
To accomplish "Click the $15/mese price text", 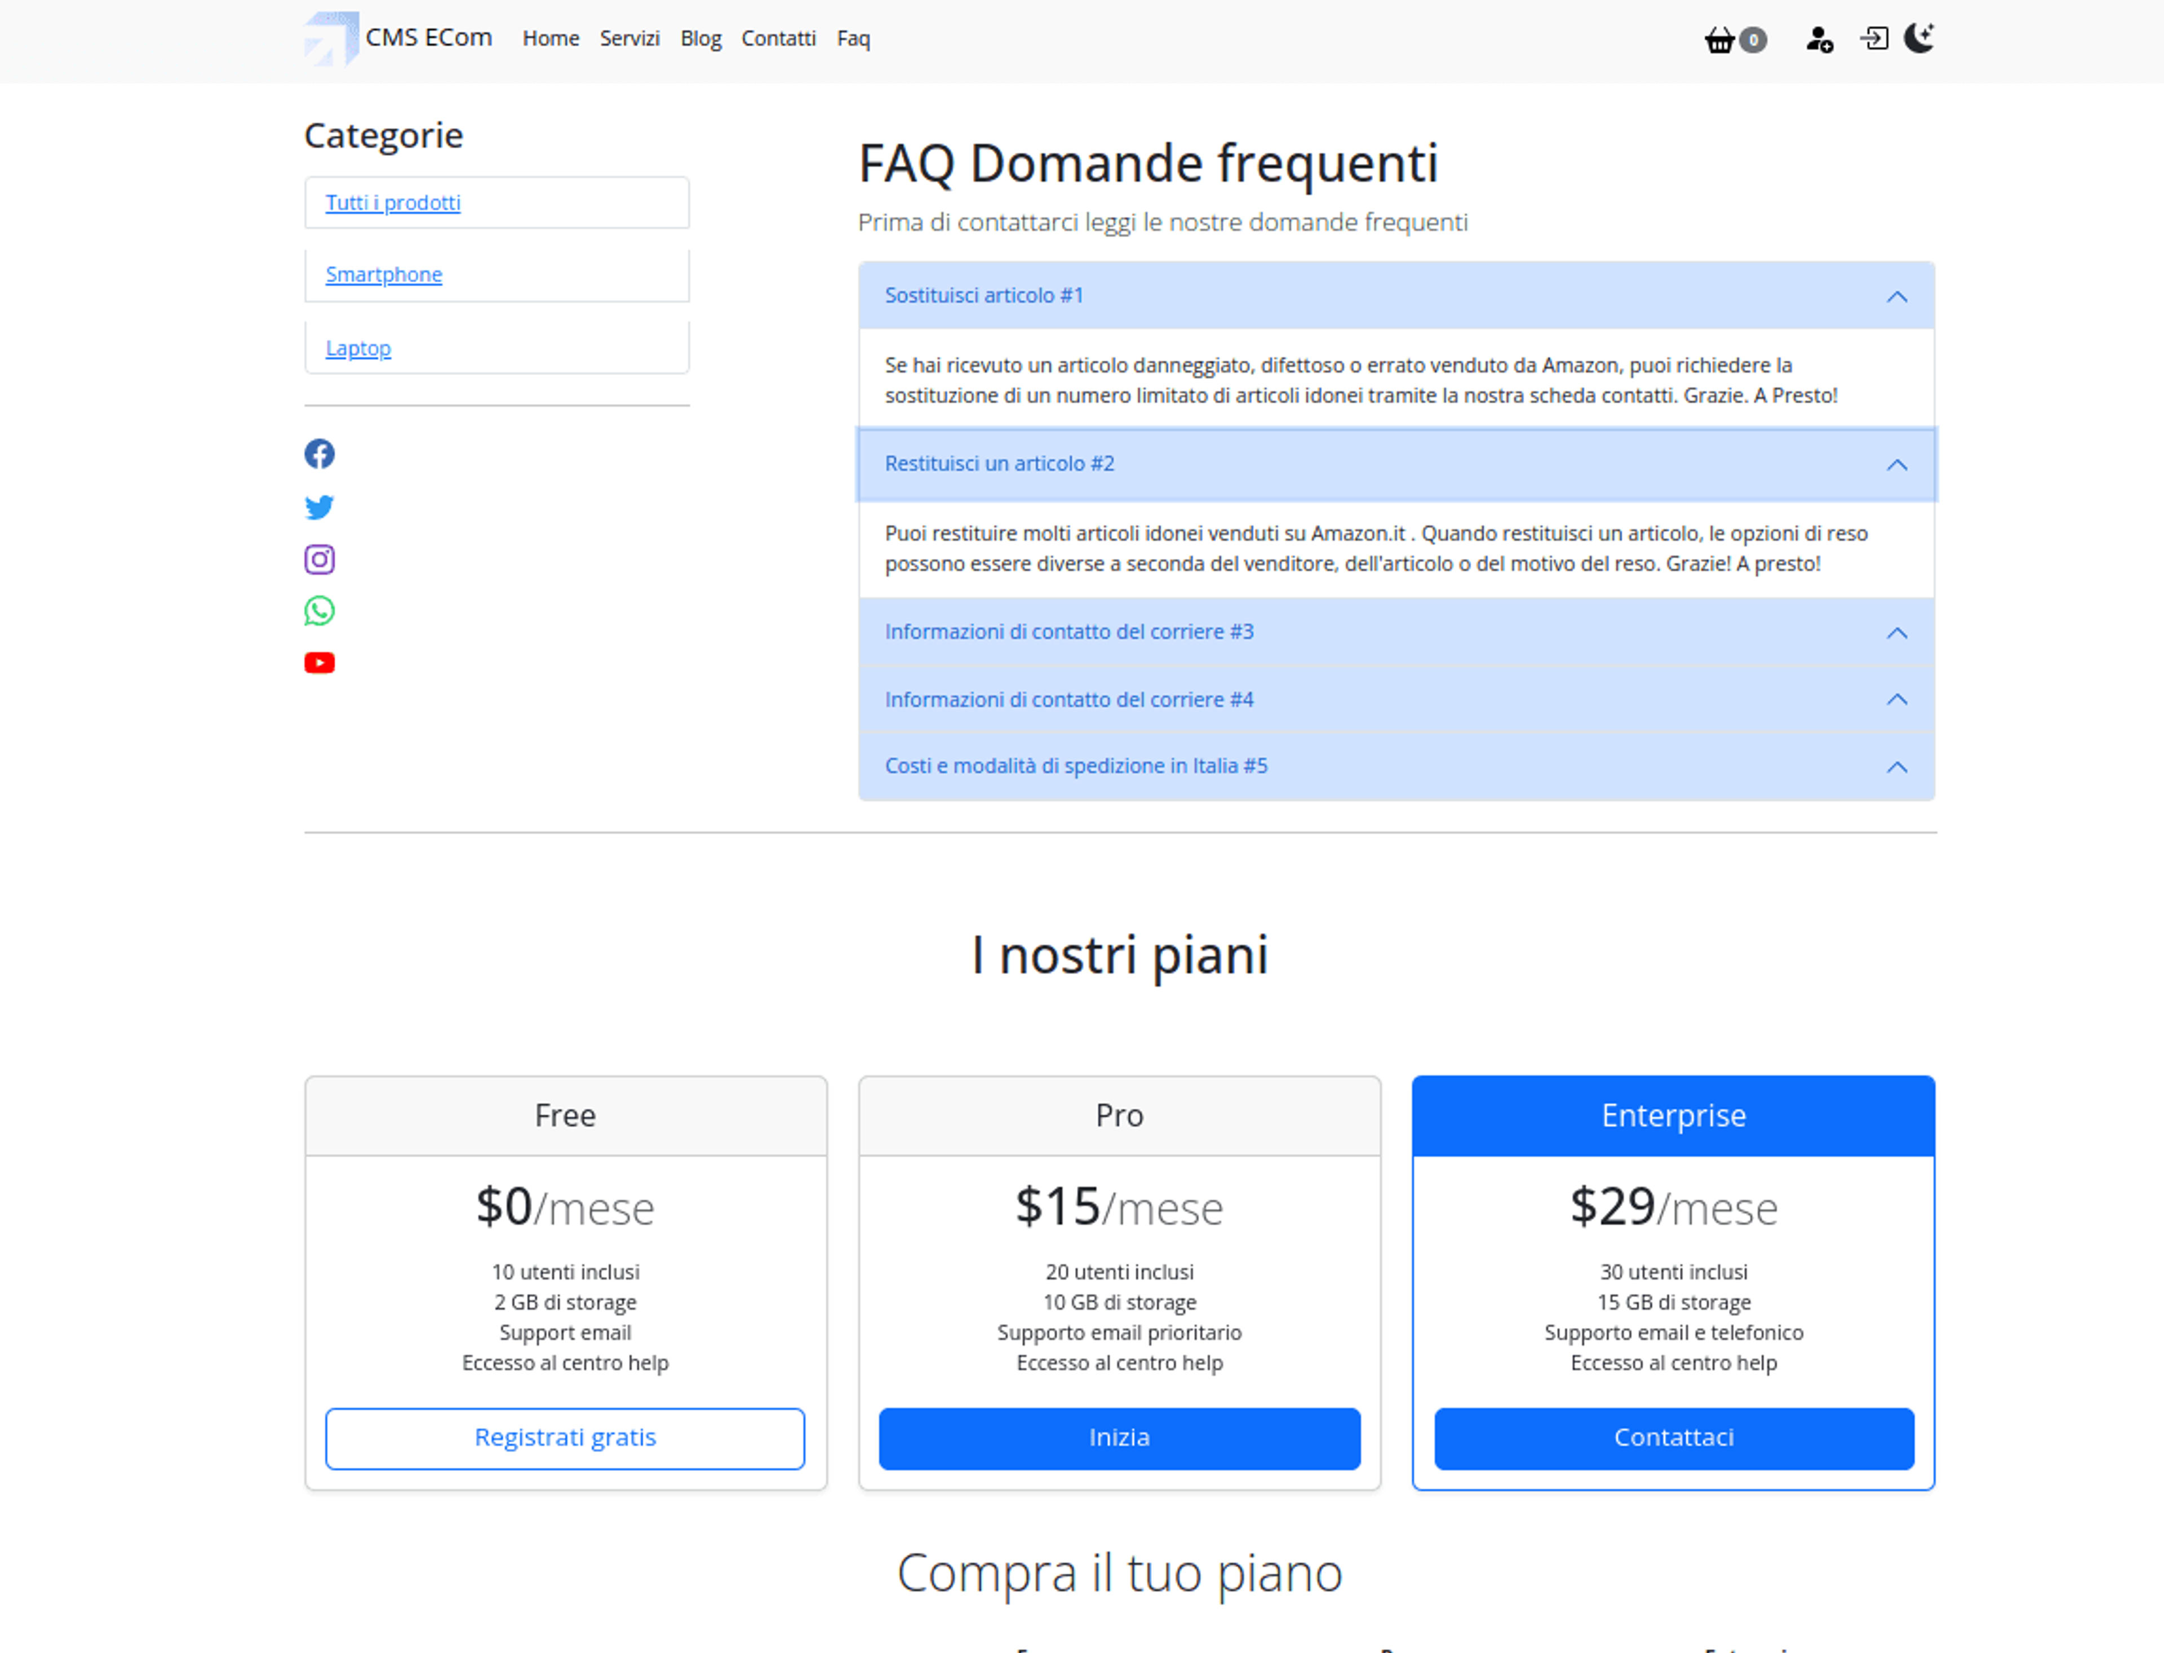I will pyautogui.click(x=1119, y=1206).
